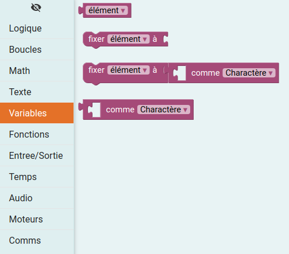
Task: Expand élément dropdown on the top variable block
Action: (107, 10)
